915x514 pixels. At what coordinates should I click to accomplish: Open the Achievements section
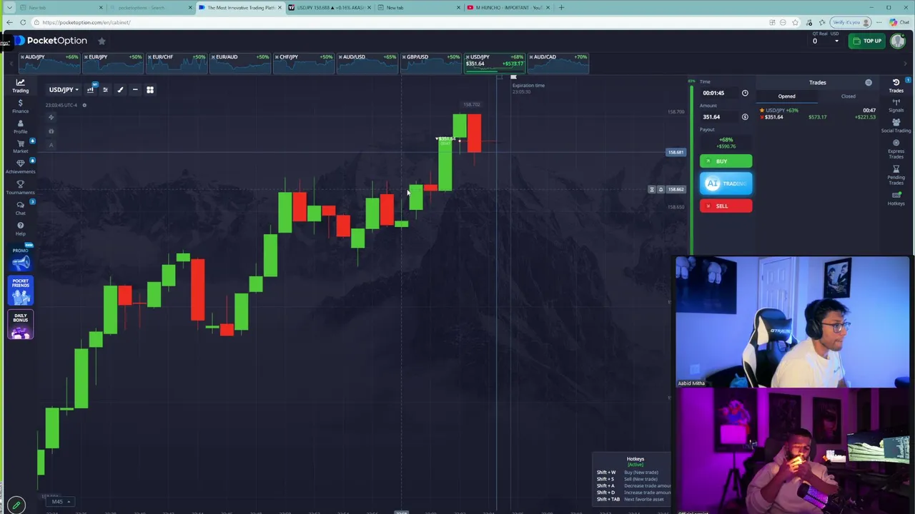click(x=20, y=167)
